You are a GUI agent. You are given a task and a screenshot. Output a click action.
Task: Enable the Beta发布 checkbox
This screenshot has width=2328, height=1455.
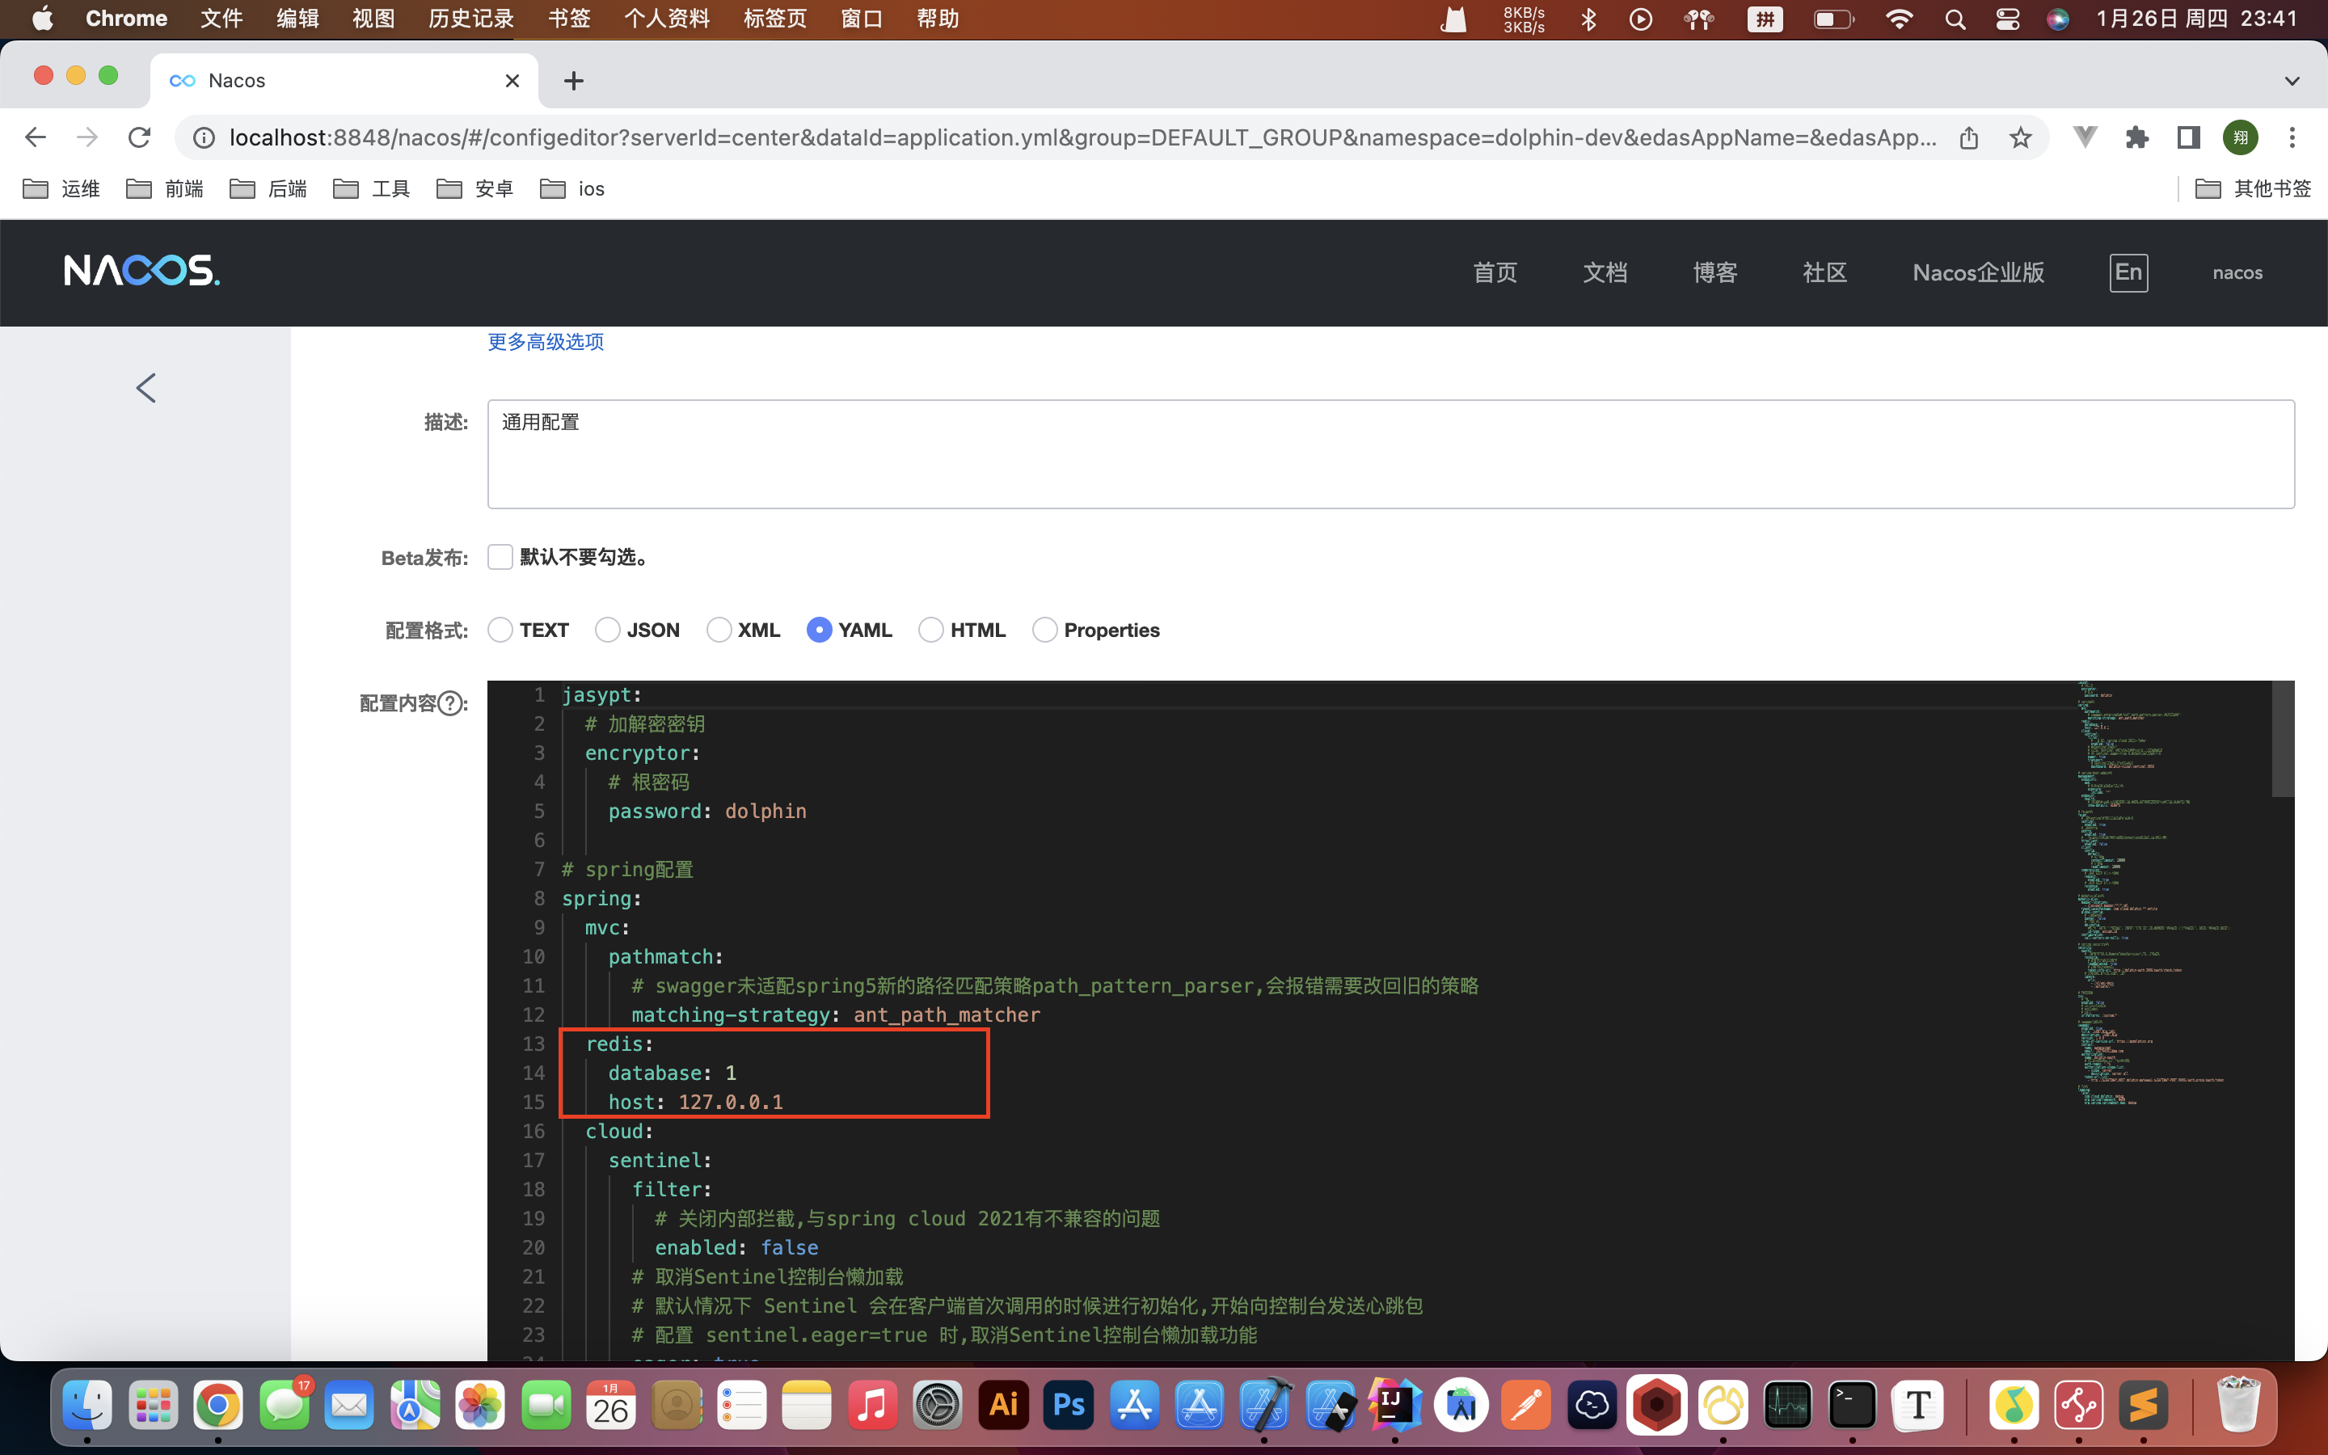click(500, 557)
